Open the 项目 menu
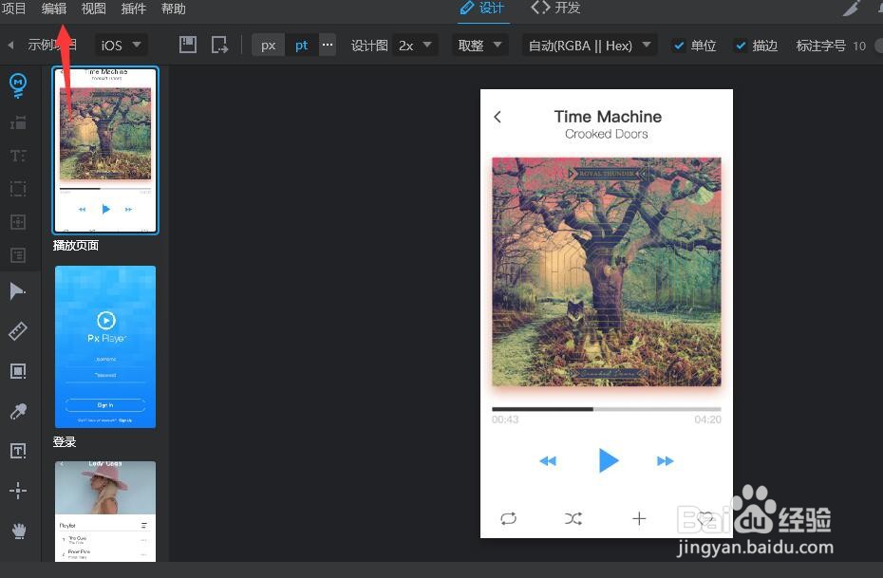 13,9
